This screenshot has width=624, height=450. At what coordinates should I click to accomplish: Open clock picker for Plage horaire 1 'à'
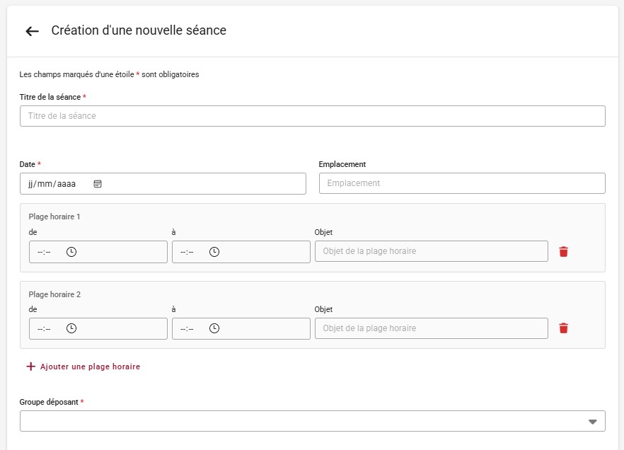point(214,252)
